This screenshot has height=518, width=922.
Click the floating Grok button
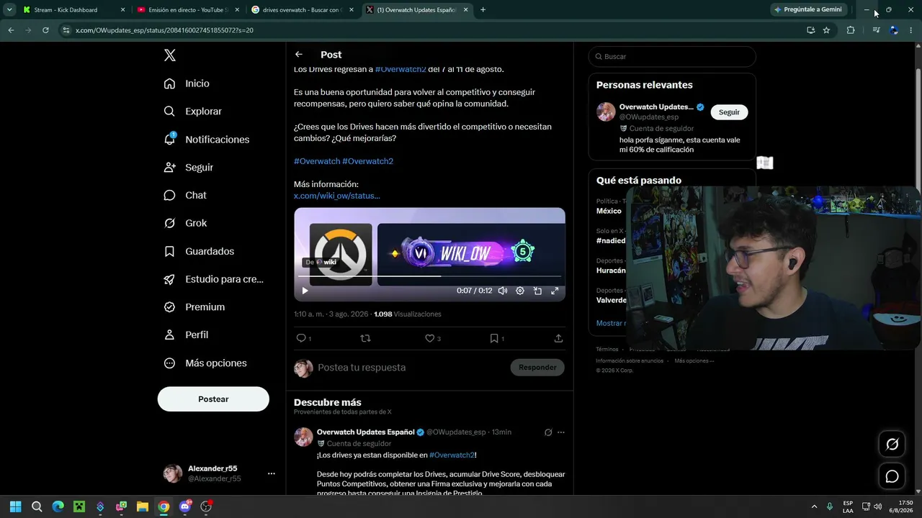(892, 445)
